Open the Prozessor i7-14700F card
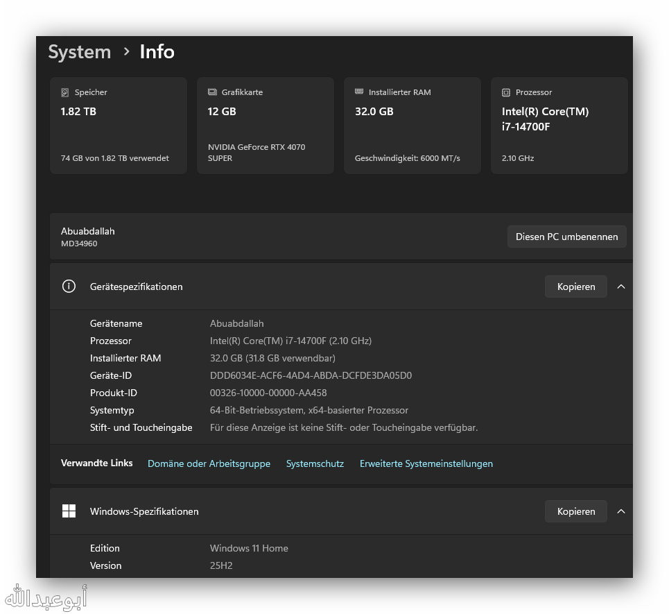 (x=559, y=126)
